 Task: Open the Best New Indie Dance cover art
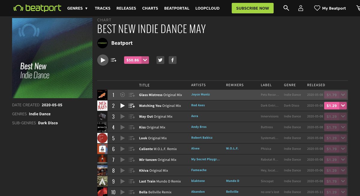[52, 58]
